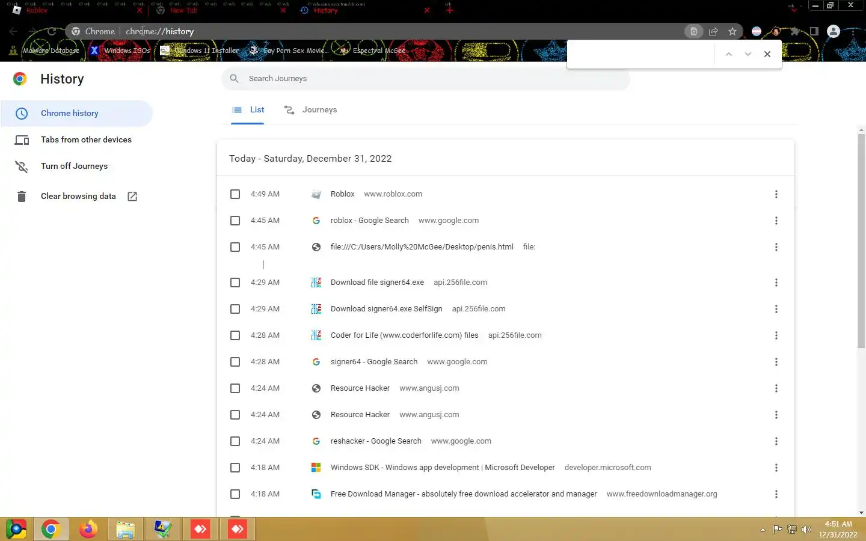Check the Coder for Life files entry
This screenshot has height=541, width=866.
(235, 335)
